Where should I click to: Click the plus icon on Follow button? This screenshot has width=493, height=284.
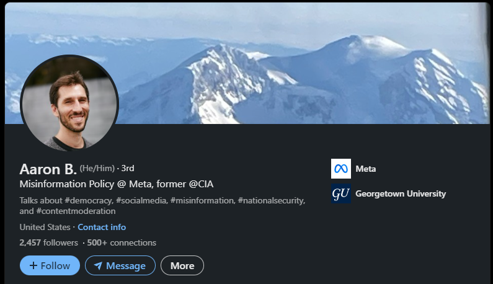point(33,265)
